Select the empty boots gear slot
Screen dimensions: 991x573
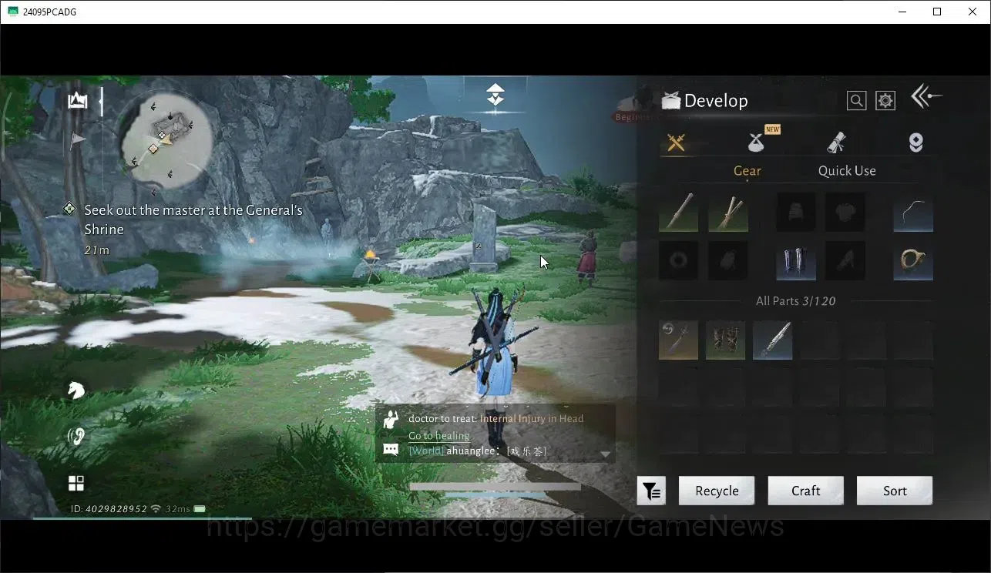tap(845, 260)
